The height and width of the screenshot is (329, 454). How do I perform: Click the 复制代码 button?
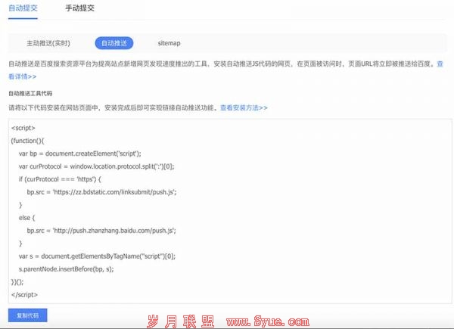pos(28,315)
